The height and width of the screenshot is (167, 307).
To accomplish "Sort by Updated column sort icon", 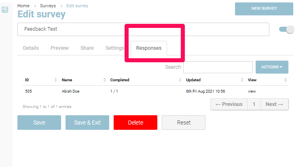I will pos(242,80).
